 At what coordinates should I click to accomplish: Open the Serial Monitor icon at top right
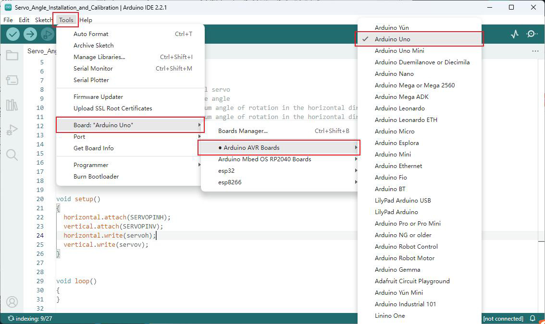532,34
